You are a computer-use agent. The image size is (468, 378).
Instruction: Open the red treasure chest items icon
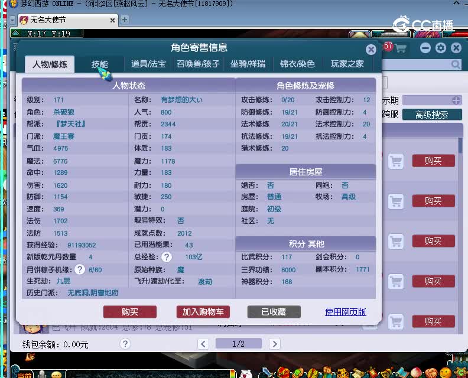pyautogui.click(x=283, y=373)
